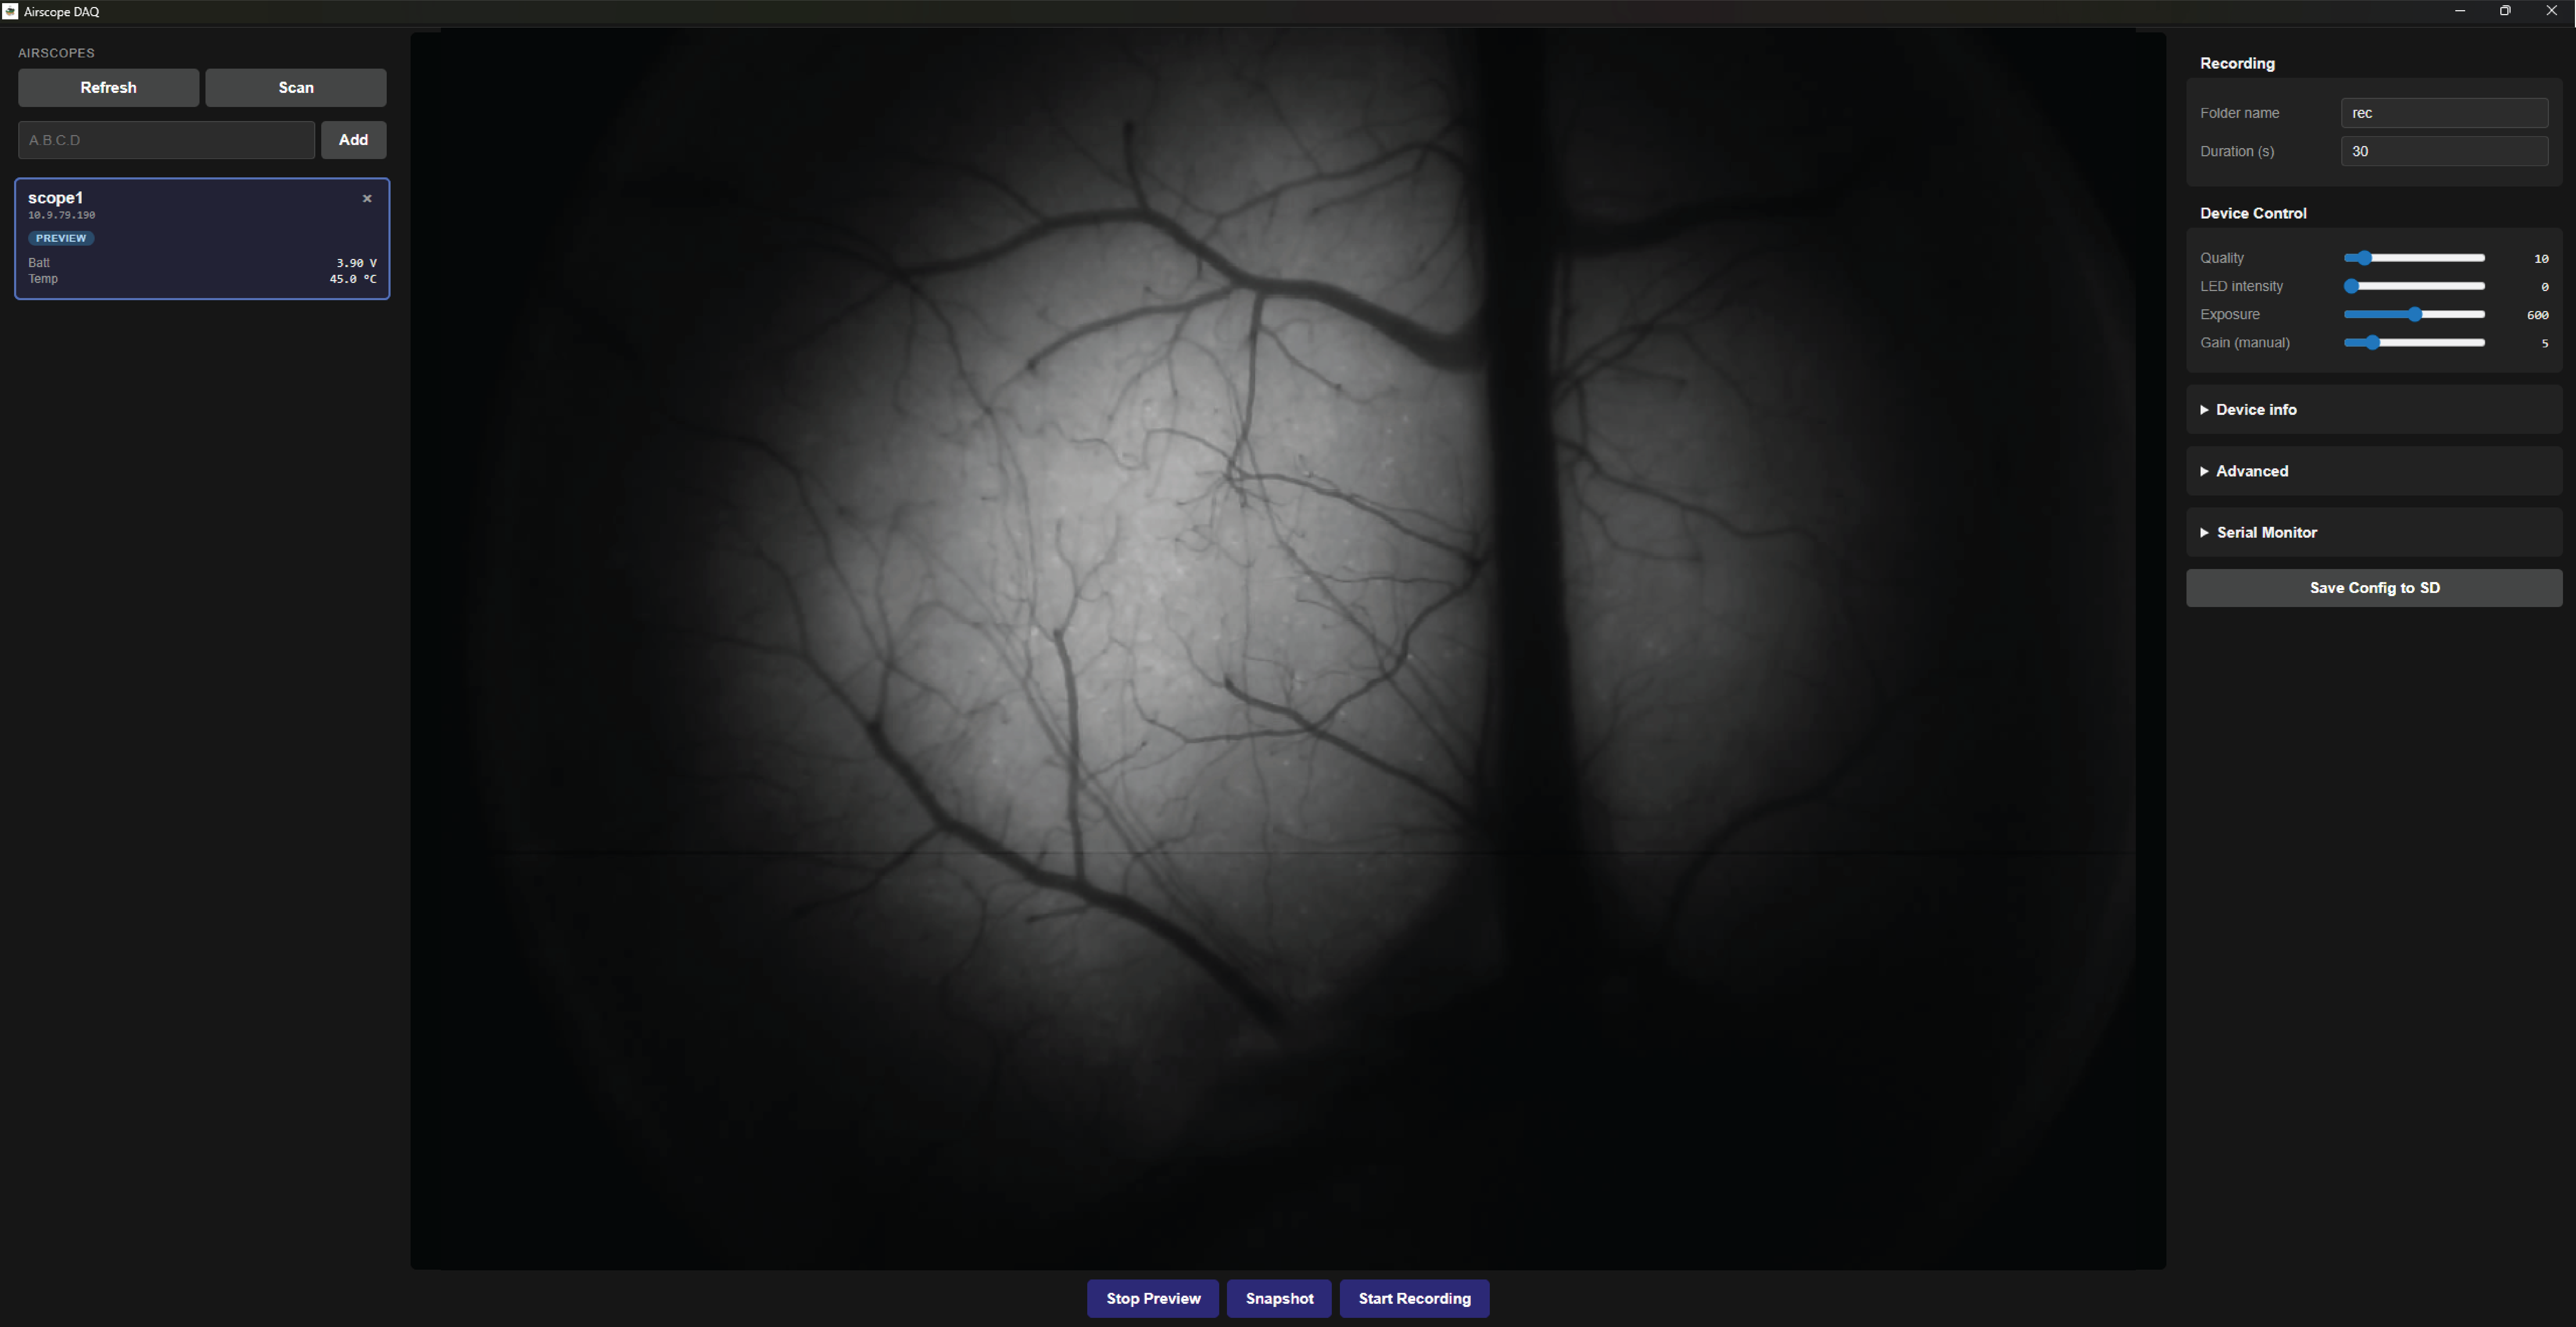Focus the A.B.C.D IP address field
This screenshot has width=2576, height=1327.
click(x=166, y=140)
